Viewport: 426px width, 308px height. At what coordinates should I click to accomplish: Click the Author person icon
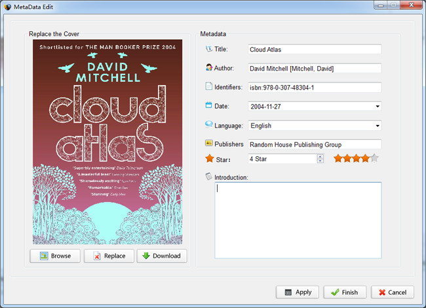tap(208, 67)
